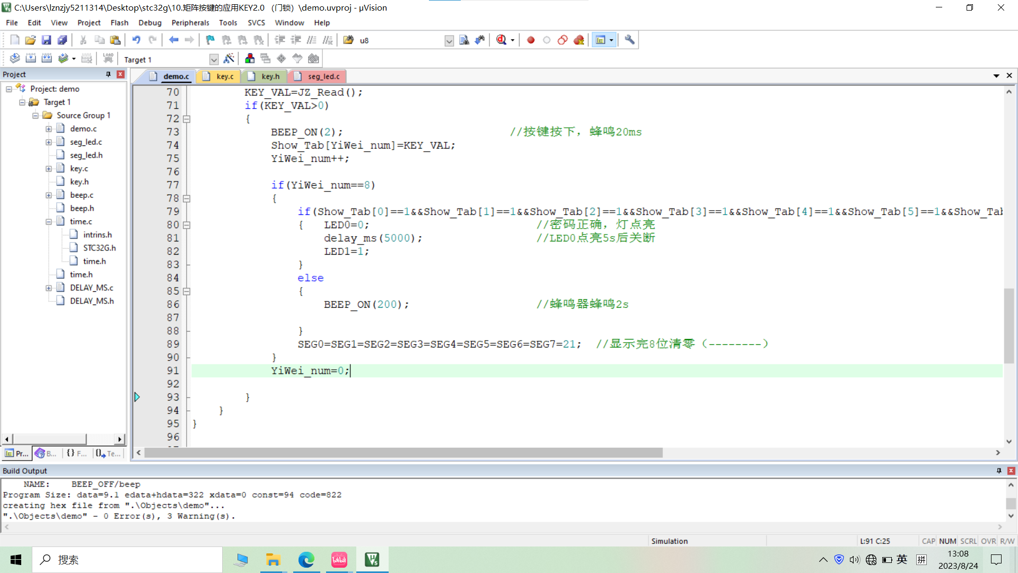Comment out the selection
The height and width of the screenshot is (573, 1018).
pyautogui.click(x=312, y=40)
